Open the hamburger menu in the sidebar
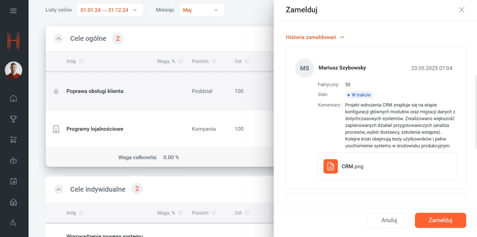Image resolution: width=477 pixels, height=237 pixels. (x=13, y=11)
